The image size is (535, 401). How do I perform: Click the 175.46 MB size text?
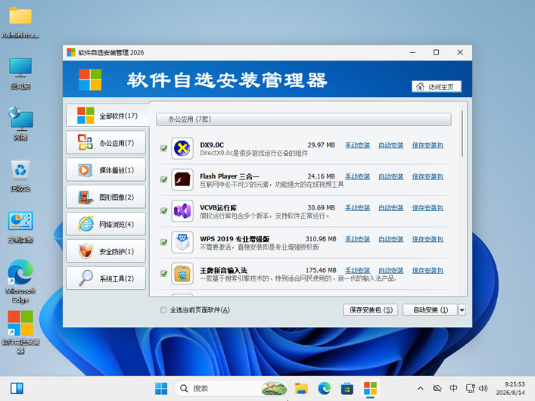click(321, 270)
